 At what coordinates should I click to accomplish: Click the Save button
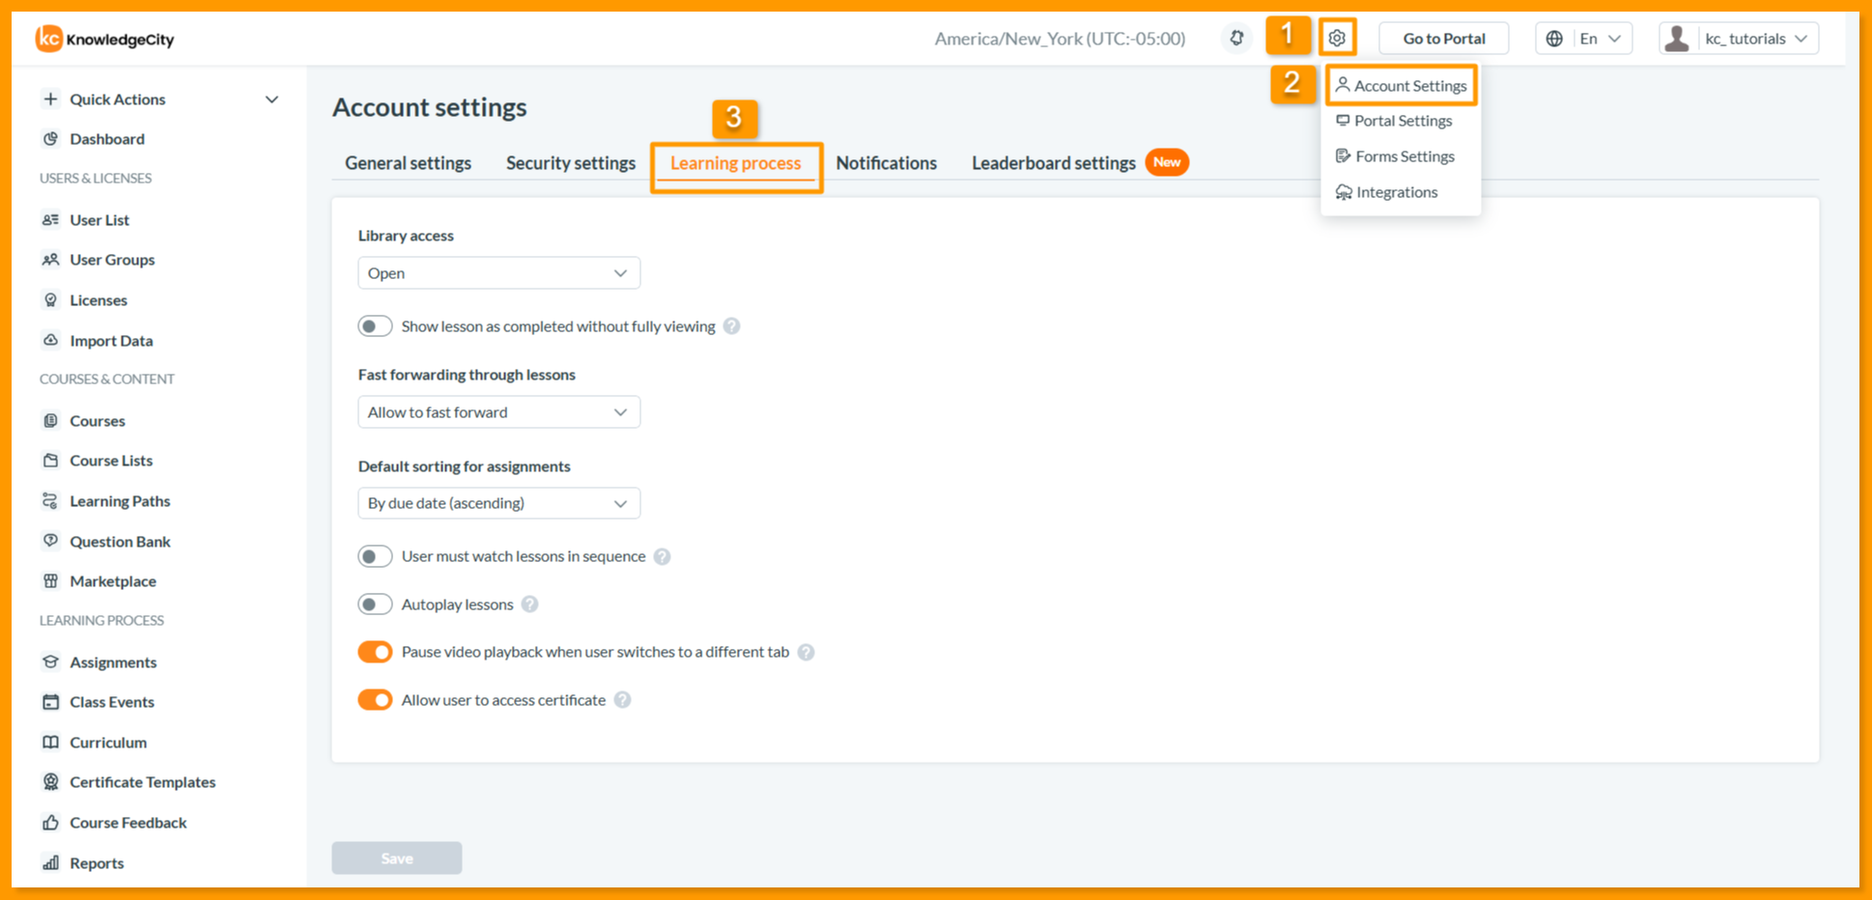click(397, 858)
